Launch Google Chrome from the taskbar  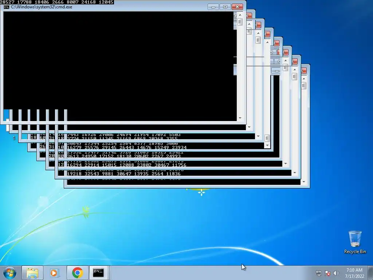(77, 273)
